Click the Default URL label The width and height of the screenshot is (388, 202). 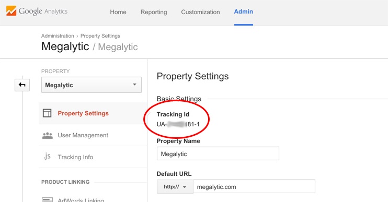(174, 174)
